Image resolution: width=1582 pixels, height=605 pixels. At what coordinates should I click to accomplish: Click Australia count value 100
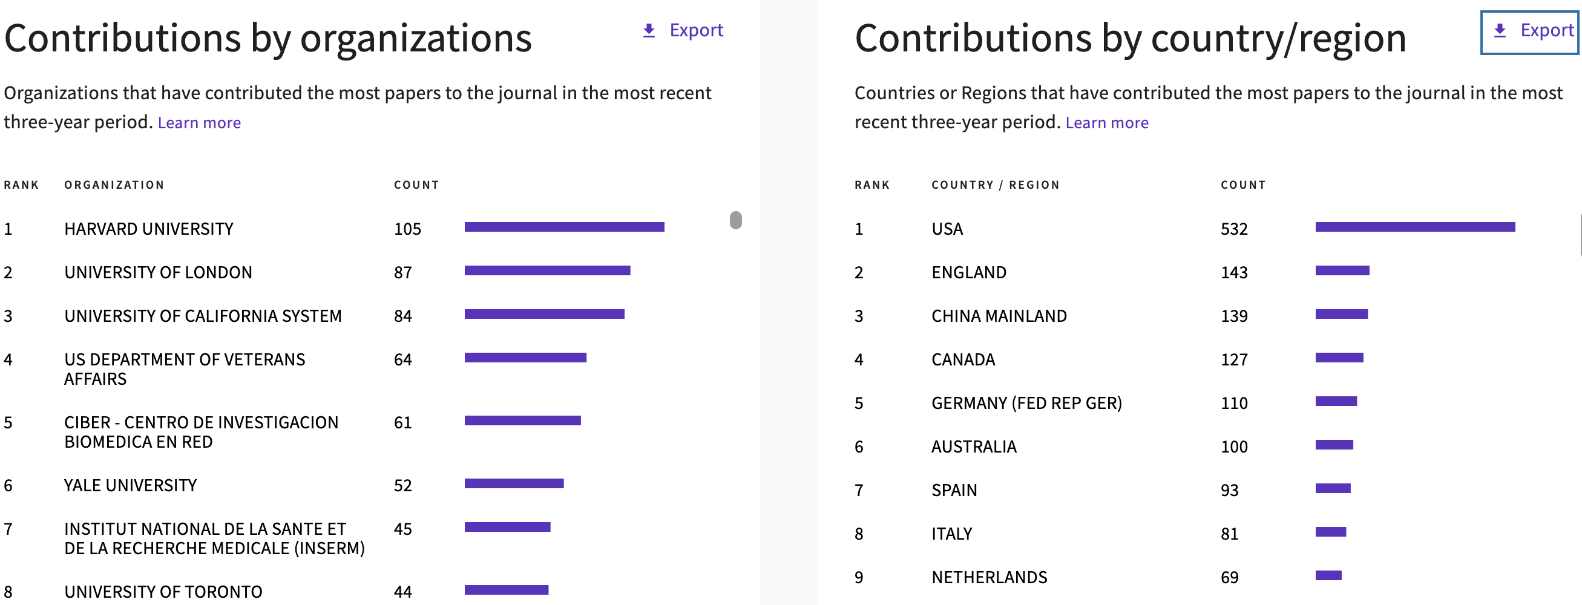pyautogui.click(x=1234, y=447)
